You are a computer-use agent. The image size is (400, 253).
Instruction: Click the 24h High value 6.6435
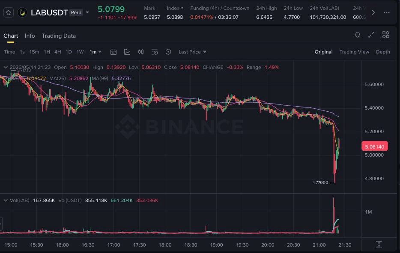[264, 17]
